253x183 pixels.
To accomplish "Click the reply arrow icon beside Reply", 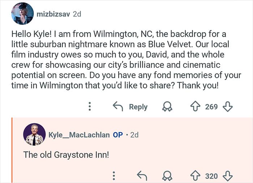I will (118, 107).
